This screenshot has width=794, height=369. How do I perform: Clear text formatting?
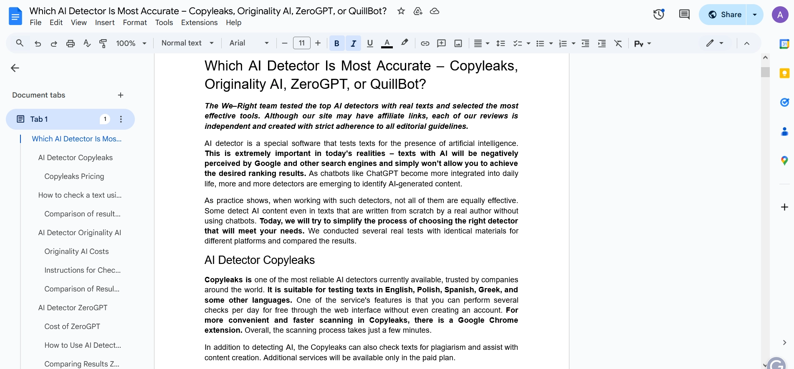pyautogui.click(x=618, y=43)
